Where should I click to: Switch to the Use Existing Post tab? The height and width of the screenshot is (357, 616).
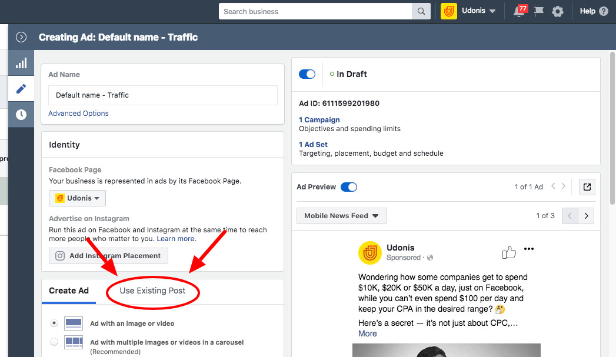(x=152, y=291)
